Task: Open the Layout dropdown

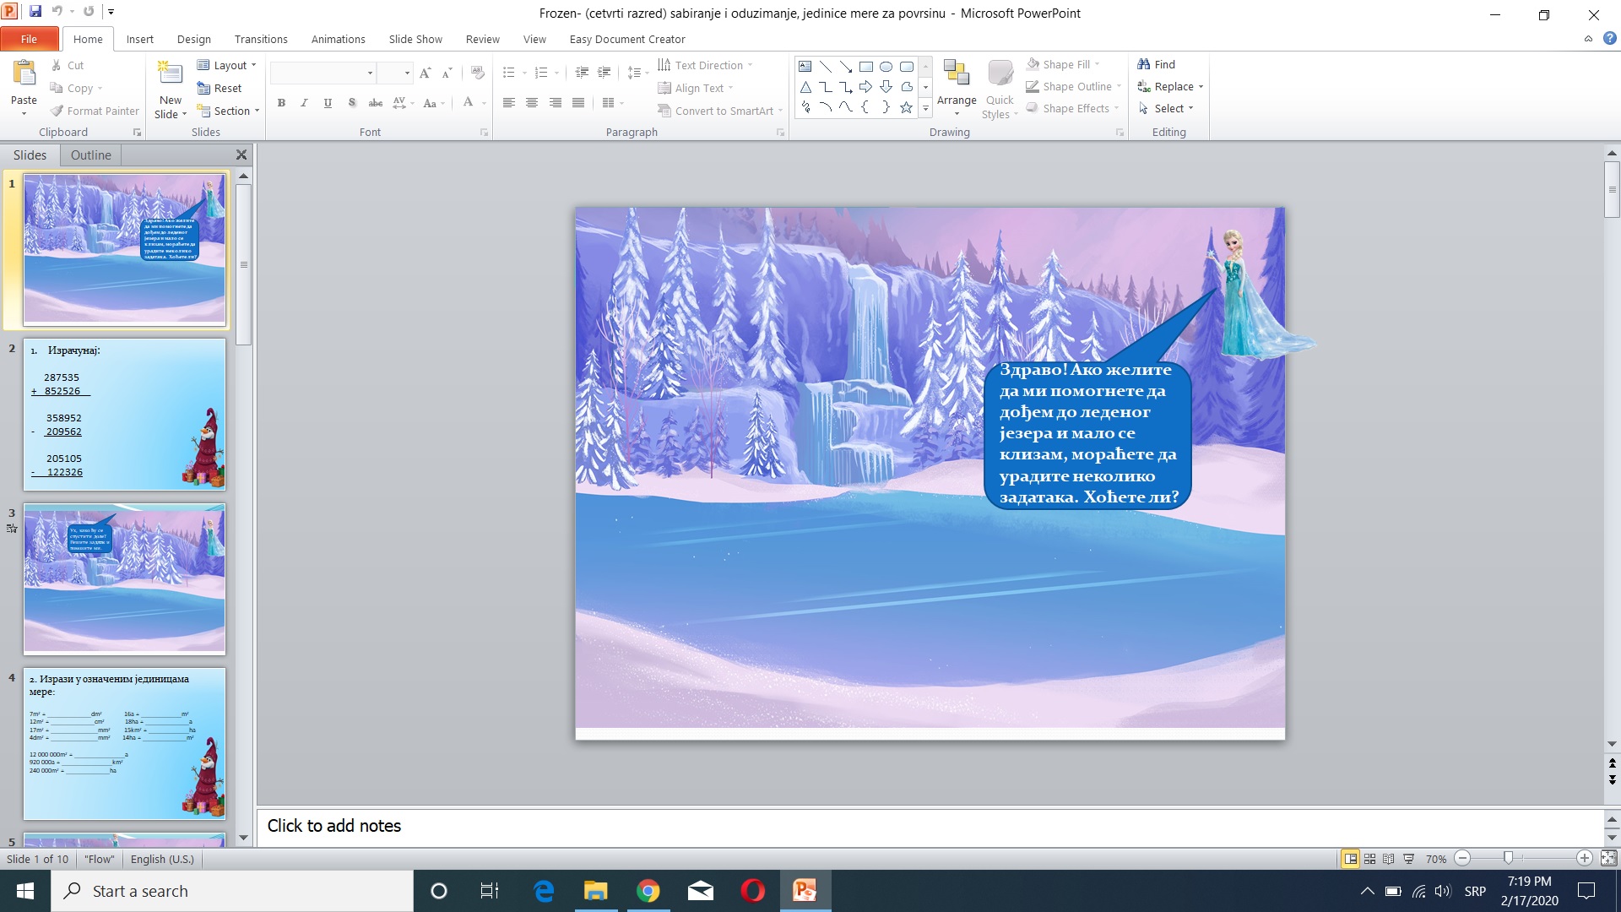Action: 226,65
